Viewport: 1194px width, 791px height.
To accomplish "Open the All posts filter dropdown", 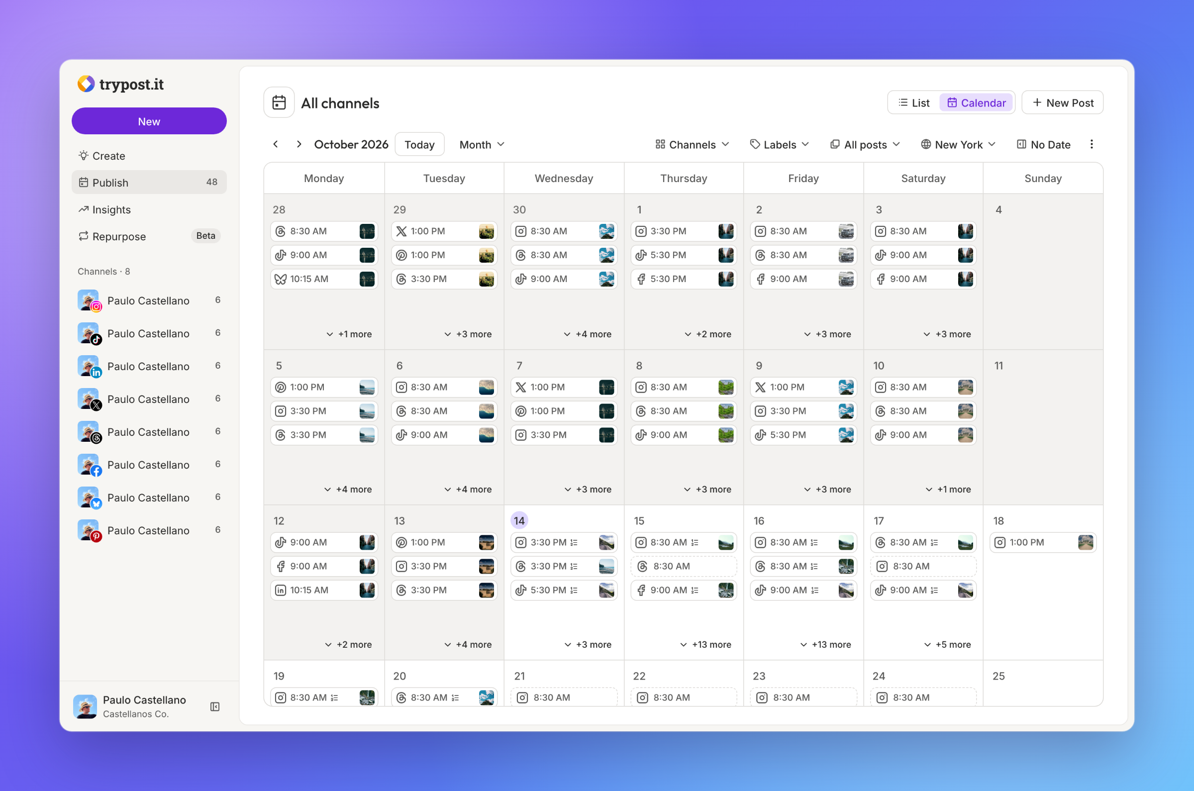I will [x=865, y=145].
